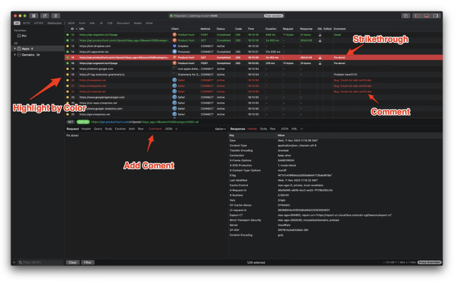Click the Pin folder icon in Favorites
Image resolution: width=456 pixels, height=290 pixels.
click(19, 36)
